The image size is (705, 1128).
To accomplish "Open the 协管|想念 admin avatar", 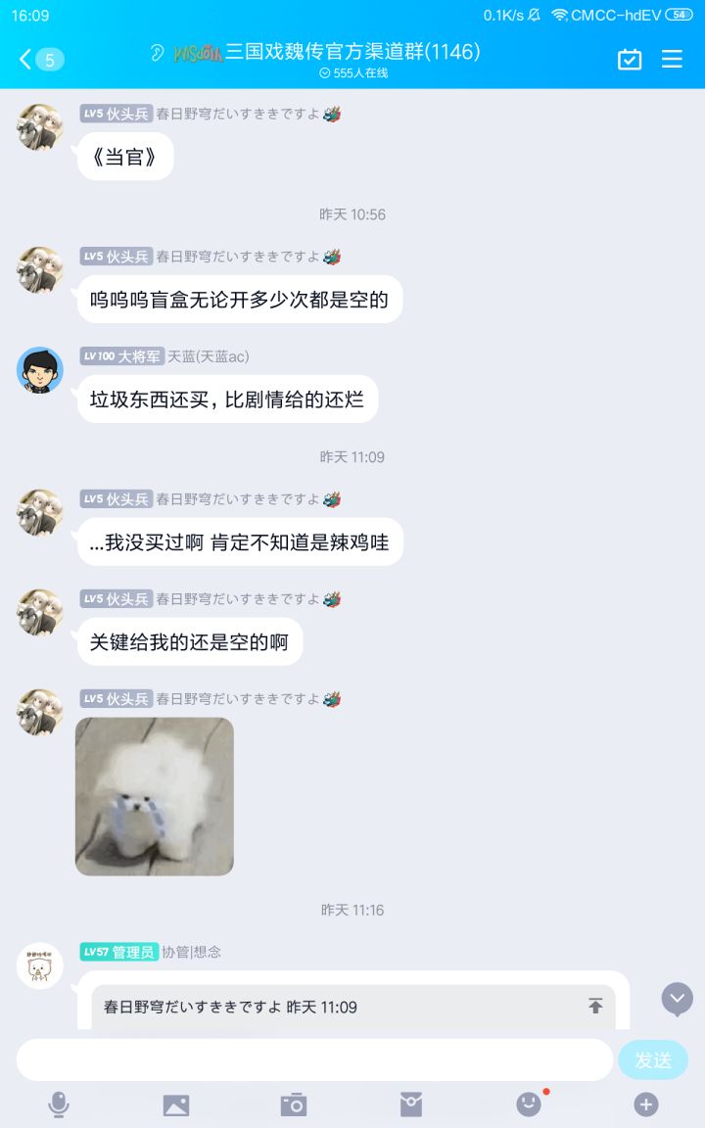I will [x=39, y=965].
